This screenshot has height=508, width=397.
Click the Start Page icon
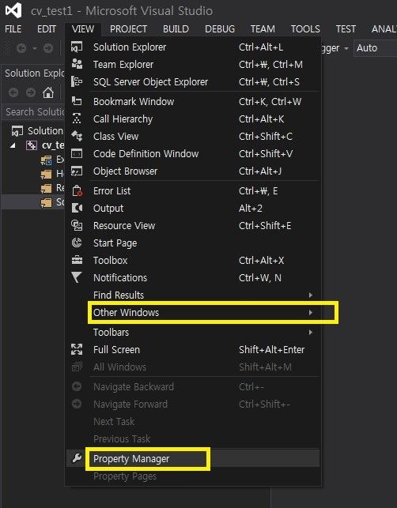tap(77, 243)
